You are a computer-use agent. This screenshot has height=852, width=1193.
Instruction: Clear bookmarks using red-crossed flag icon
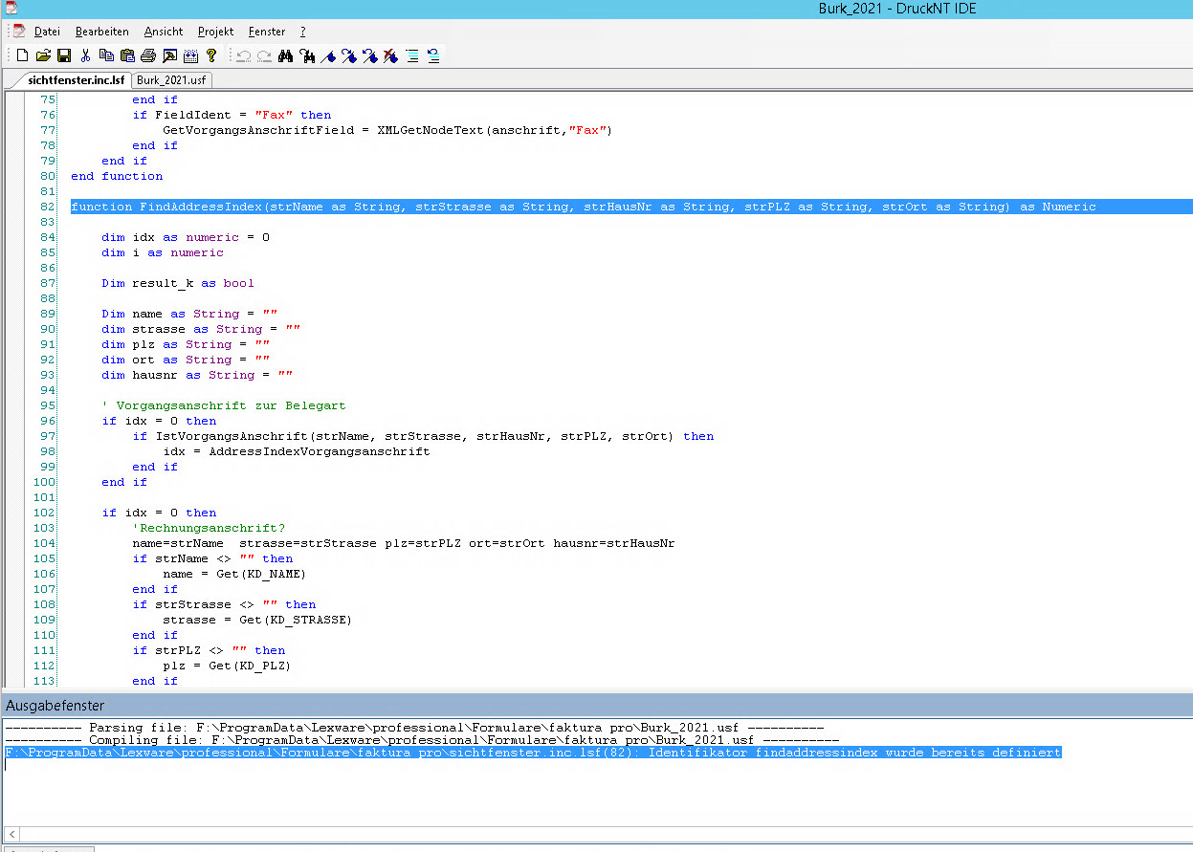click(x=390, y=55)
